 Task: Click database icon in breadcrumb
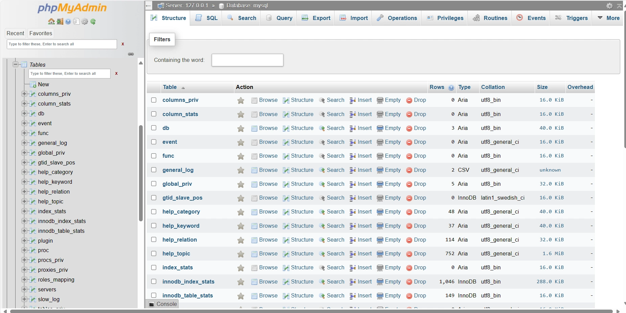click(222, 6)
